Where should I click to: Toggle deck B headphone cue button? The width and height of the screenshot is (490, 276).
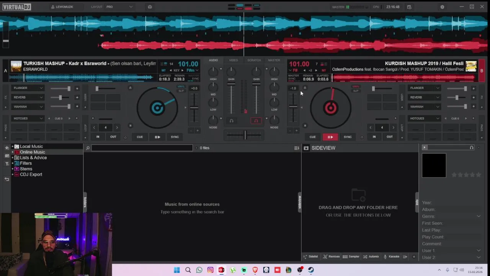pos(256,121)
